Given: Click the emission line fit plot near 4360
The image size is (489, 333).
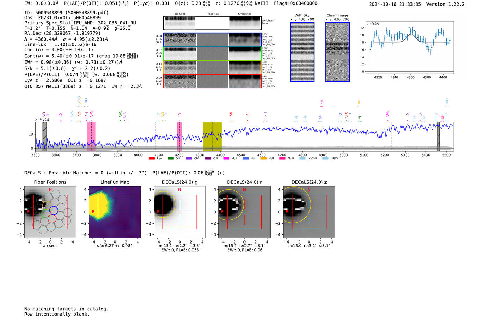Looking at the screenshot, I should pos(410,48).
